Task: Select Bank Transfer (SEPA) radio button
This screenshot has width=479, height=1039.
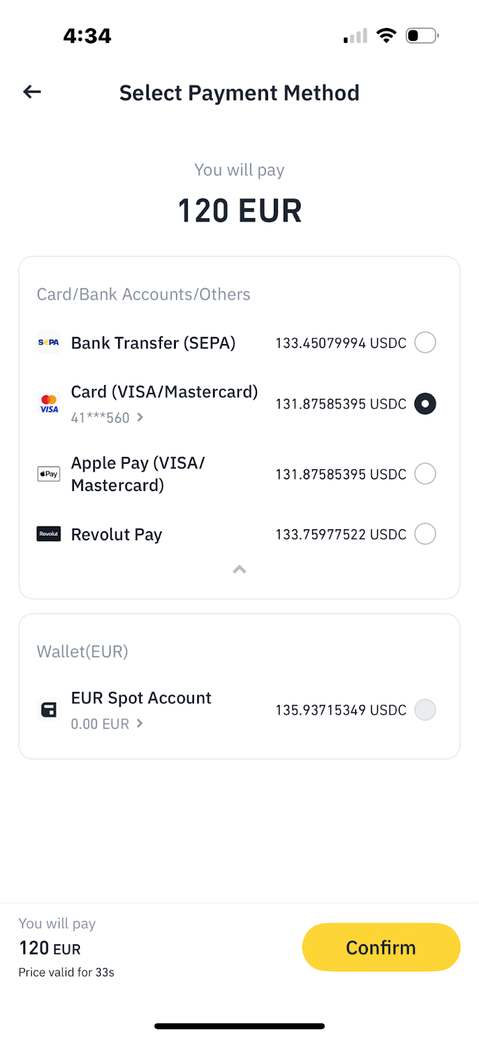Action: point(425,342)
